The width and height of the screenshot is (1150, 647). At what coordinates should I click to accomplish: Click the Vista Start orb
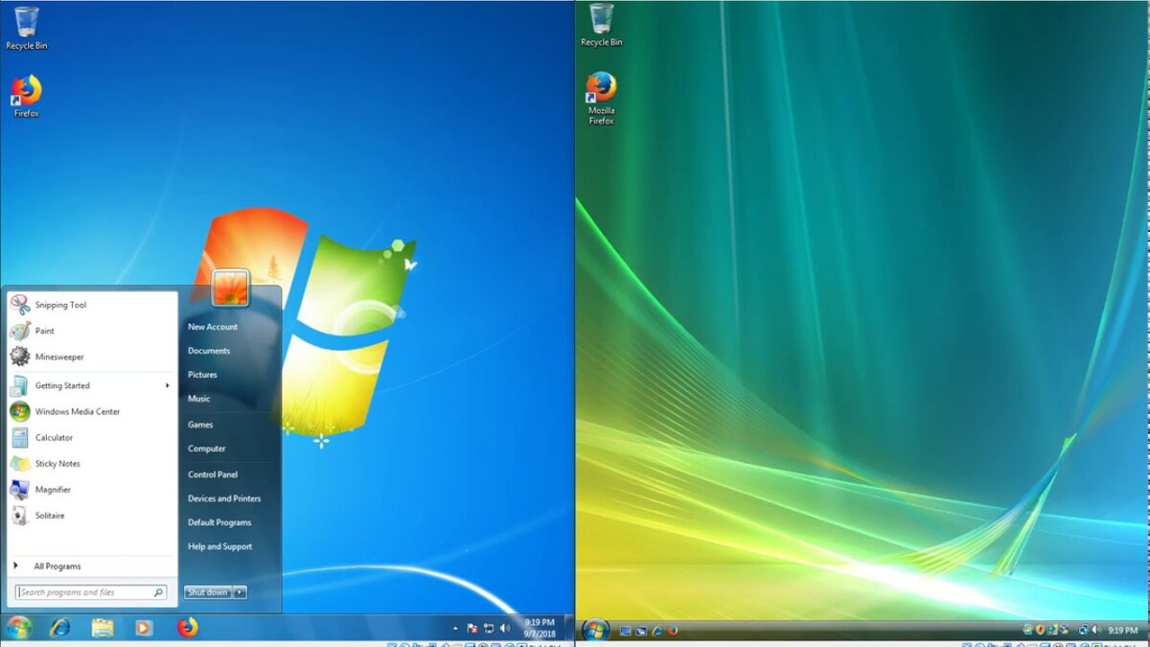click(x=596, y=630)
